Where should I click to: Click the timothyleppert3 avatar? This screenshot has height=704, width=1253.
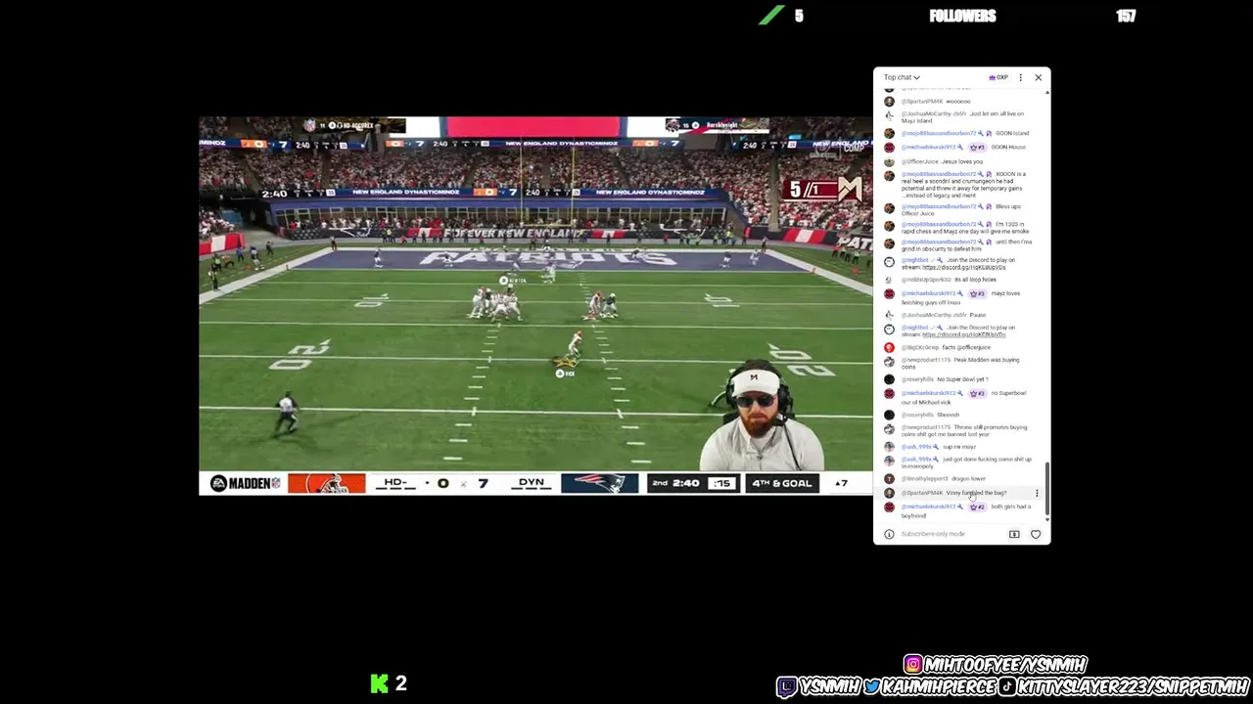tap(889, 479)
